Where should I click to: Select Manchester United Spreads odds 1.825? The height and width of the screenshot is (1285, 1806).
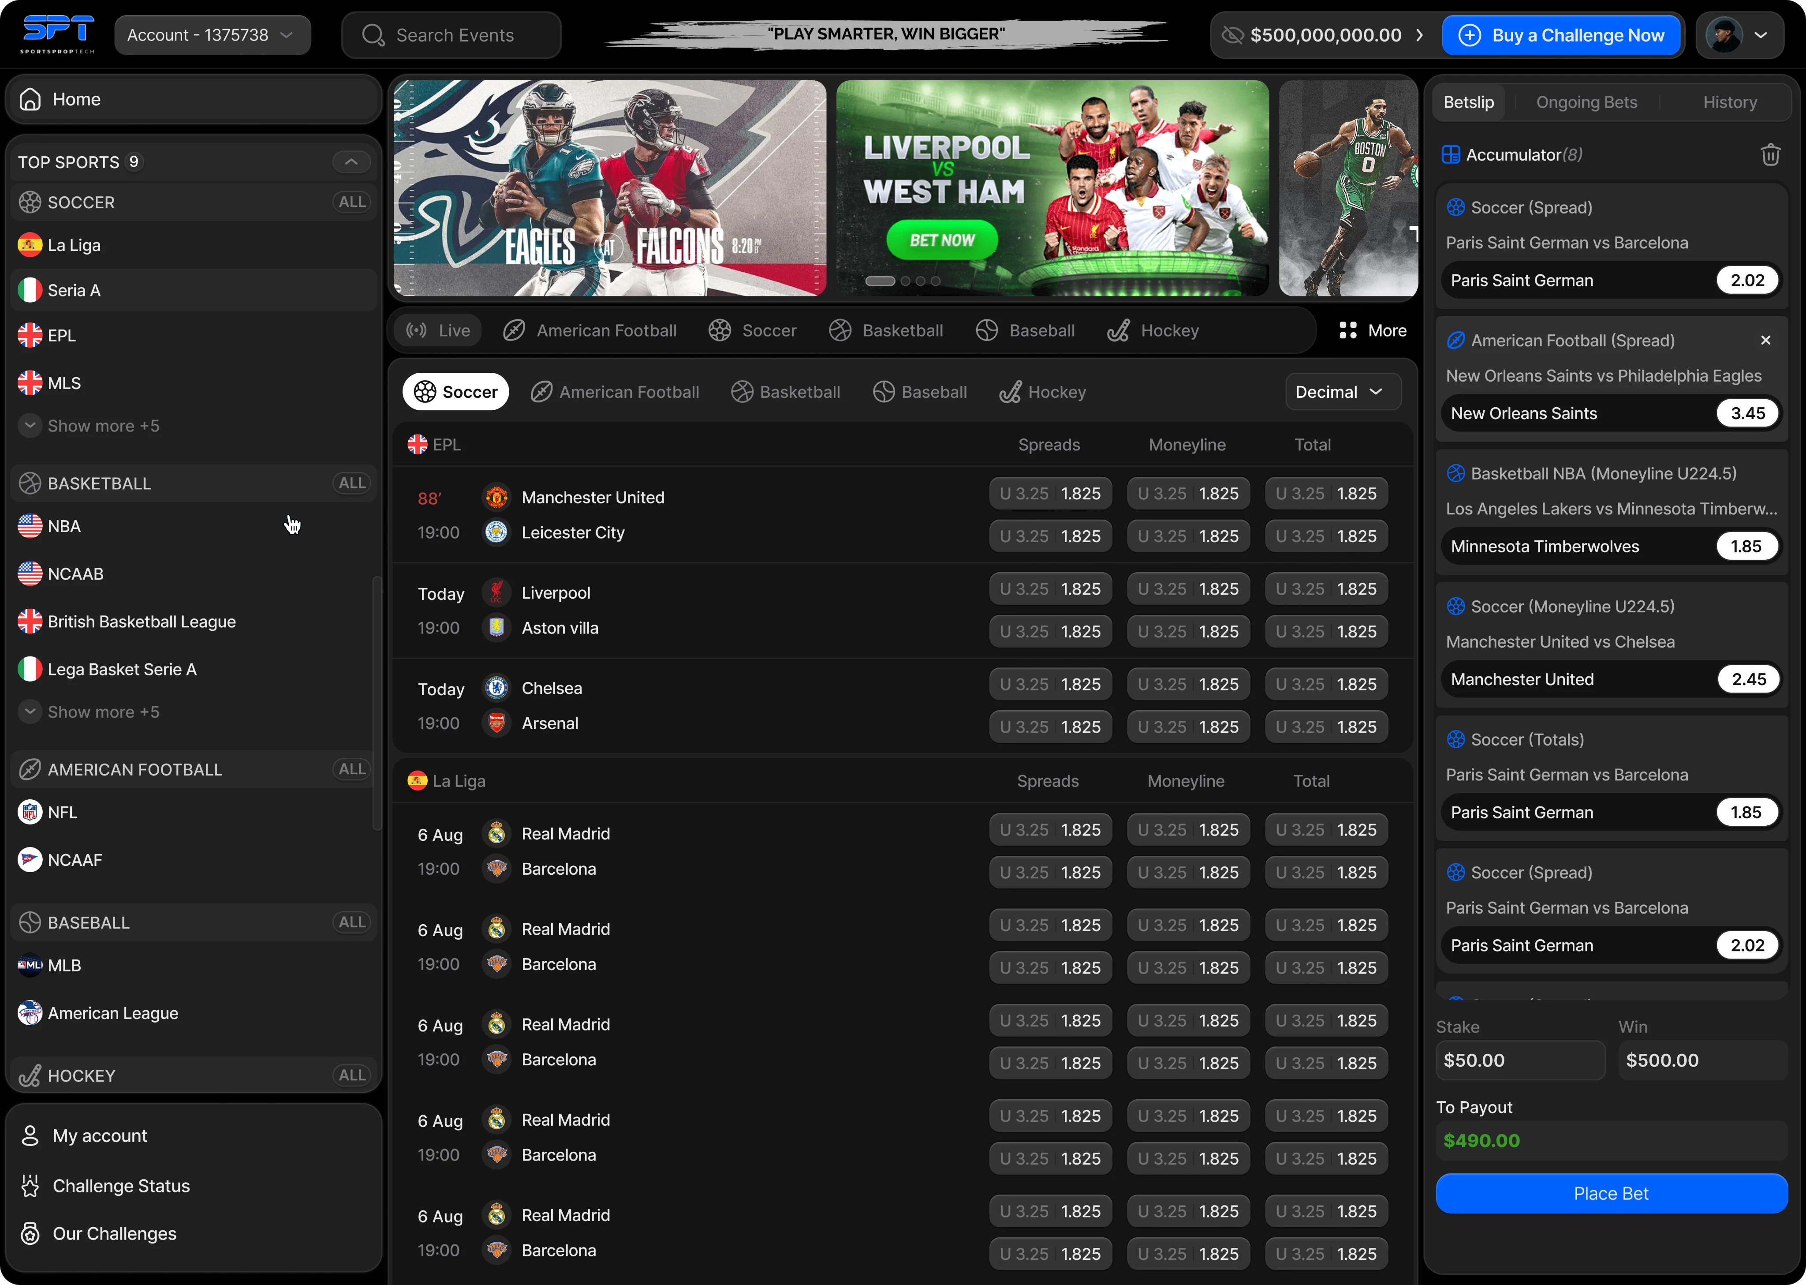pos(1050,493)
